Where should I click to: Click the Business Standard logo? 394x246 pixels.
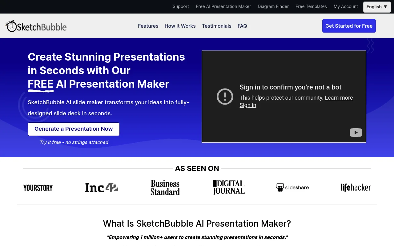[165, 188]
